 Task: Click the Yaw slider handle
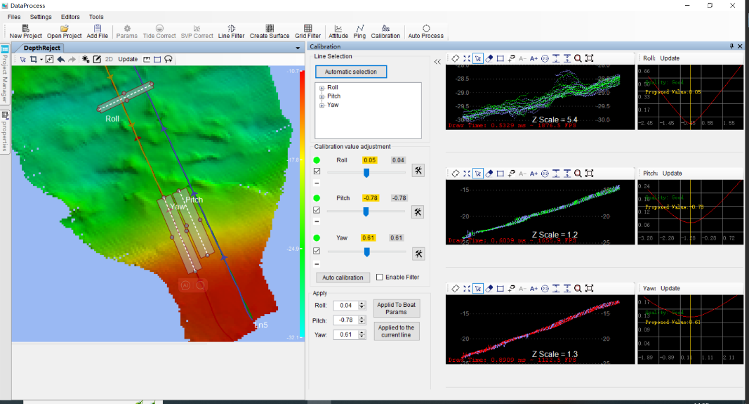tap(367, 252)
